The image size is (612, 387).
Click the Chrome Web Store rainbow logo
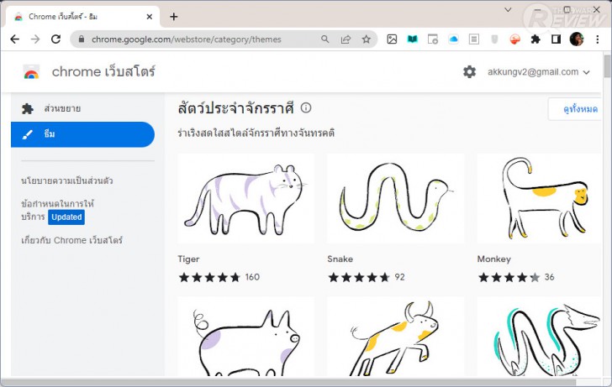(31, 72)
